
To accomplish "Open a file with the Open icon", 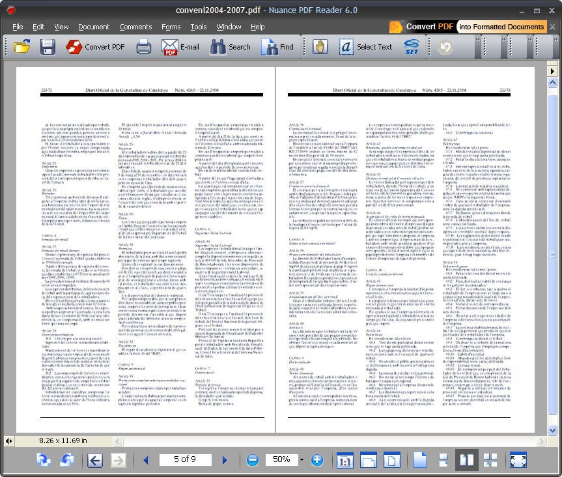I will 20,47.
